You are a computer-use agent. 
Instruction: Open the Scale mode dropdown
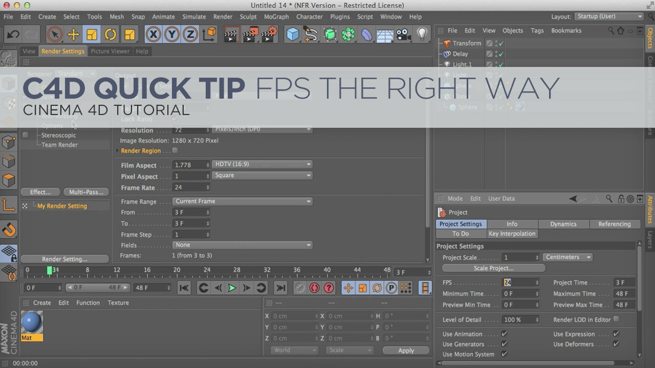tap(350, 350)
